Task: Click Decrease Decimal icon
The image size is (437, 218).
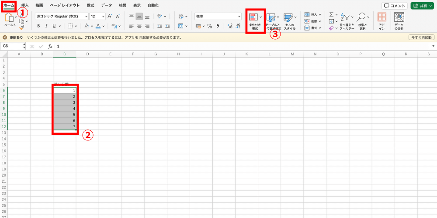Action: 238,26
